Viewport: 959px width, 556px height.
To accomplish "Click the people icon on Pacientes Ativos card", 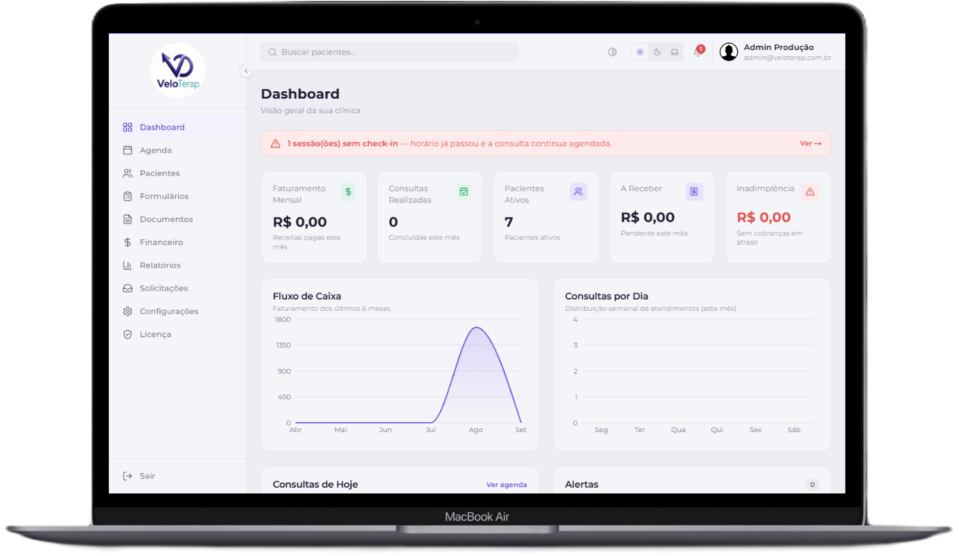I will click(579, 191).
